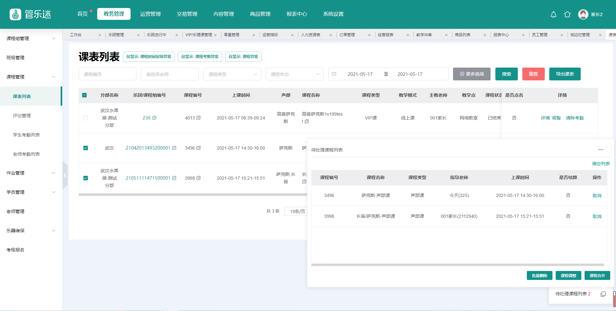Click the notification bell icon
616x311 pixels.
click(x=553, y=14)
